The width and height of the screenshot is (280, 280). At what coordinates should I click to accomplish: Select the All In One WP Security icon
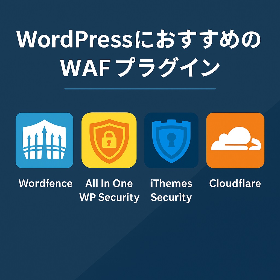[109, 140]
